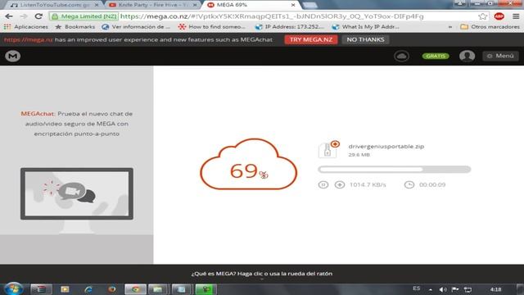Click the MEGAchat link in sidebar

coord(38,114)
